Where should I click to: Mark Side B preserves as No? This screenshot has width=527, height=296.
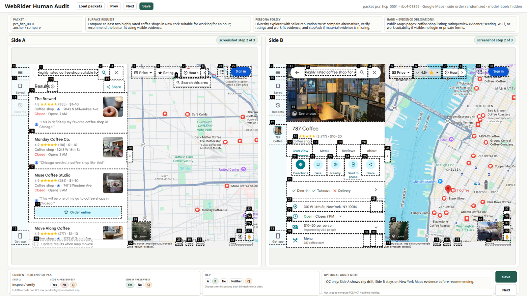coord(140,285)
